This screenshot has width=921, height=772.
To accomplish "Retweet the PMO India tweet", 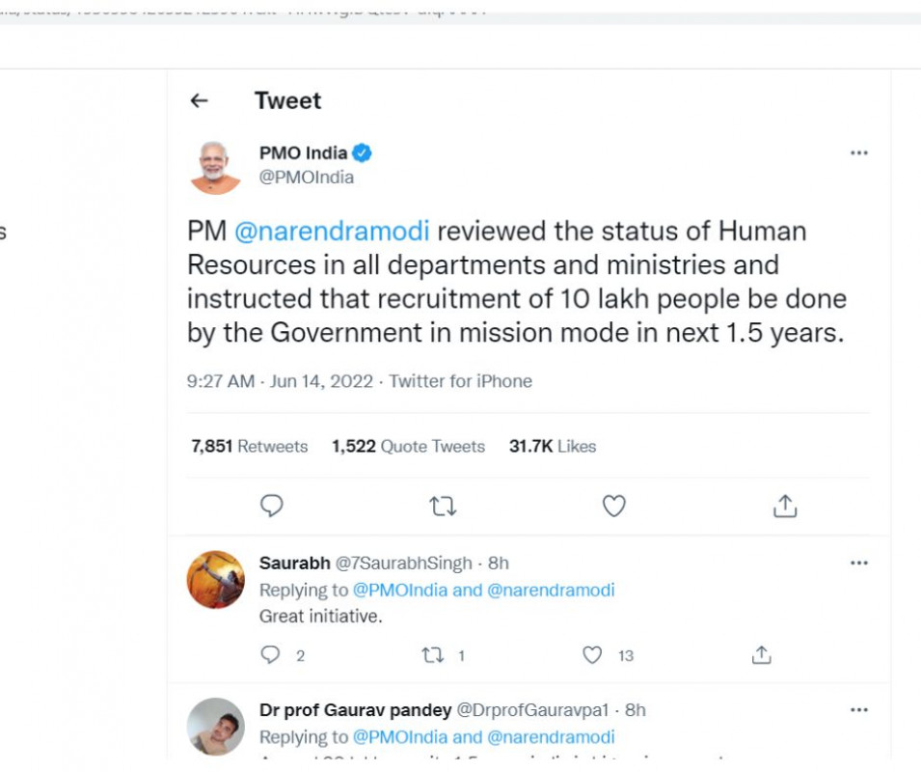I will coord(443,506).
